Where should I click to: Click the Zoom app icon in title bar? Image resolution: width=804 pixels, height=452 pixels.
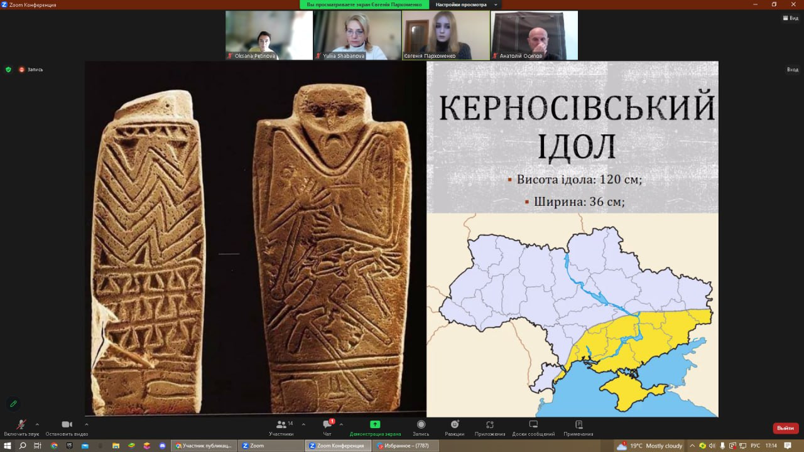(4, 4)
